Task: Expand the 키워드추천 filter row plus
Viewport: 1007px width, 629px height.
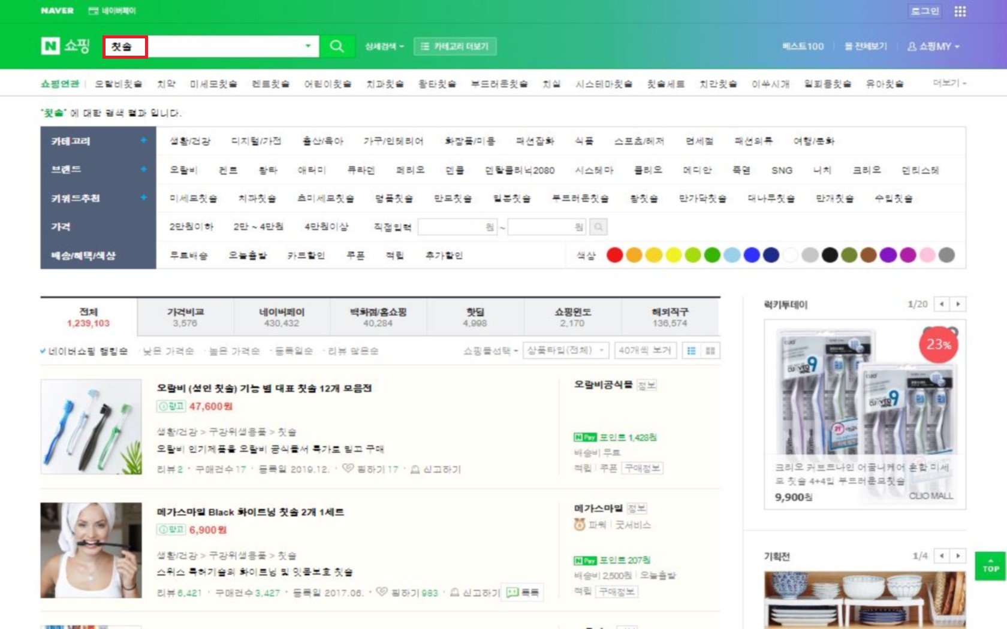Action: point(144,197)
